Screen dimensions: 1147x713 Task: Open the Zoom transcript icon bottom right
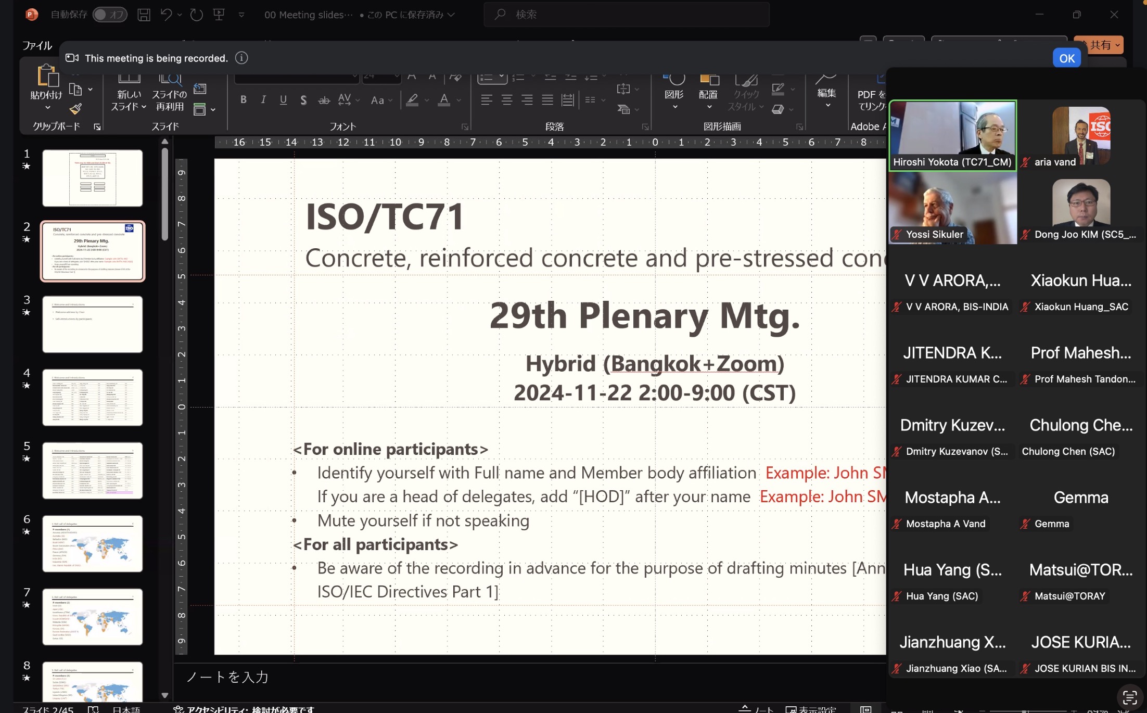point(1129,697)
